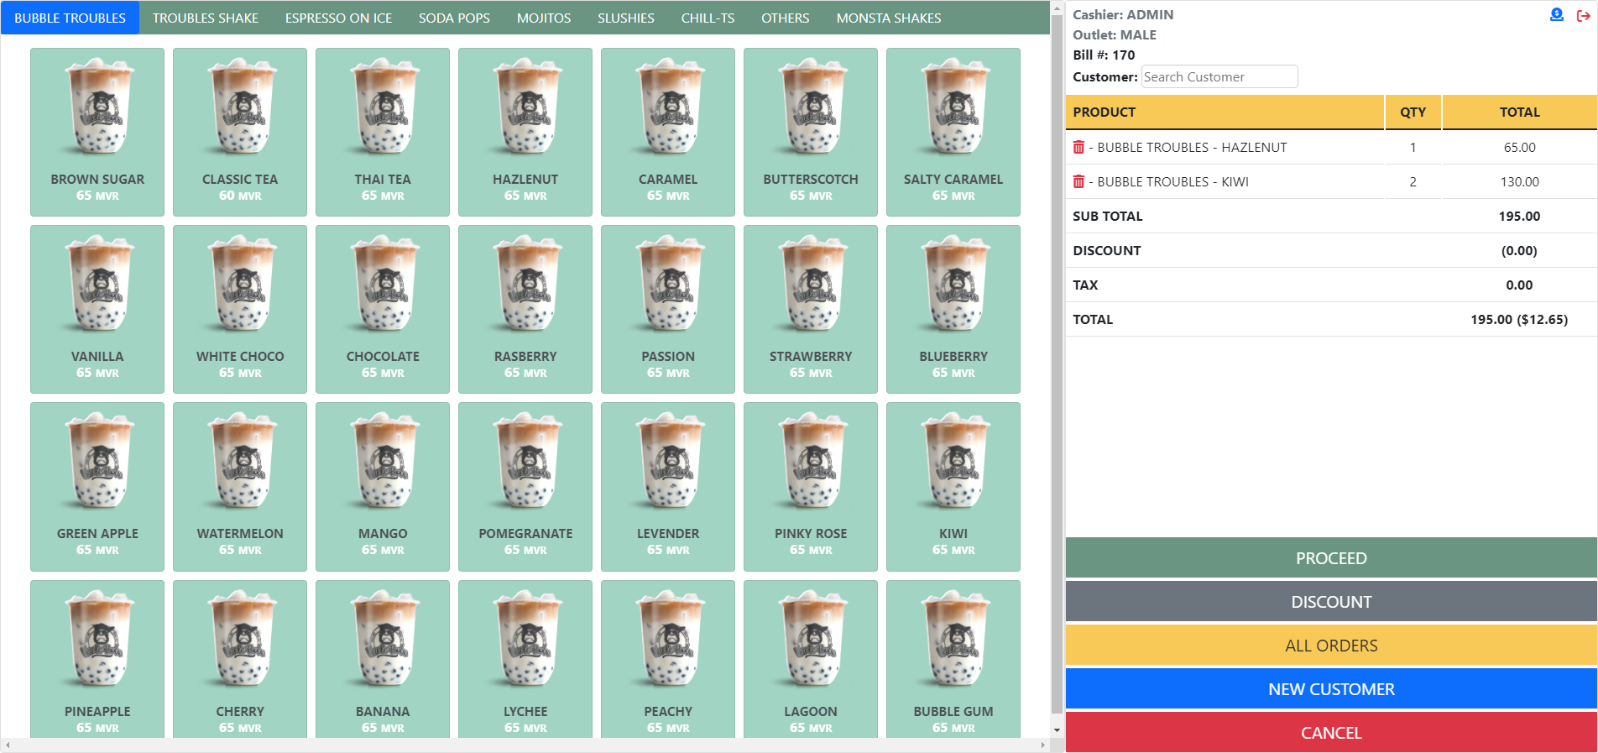The width and height of the screenshot is (1598, 753).
Task: Click the red logout icon
Action: point(1583,15)
